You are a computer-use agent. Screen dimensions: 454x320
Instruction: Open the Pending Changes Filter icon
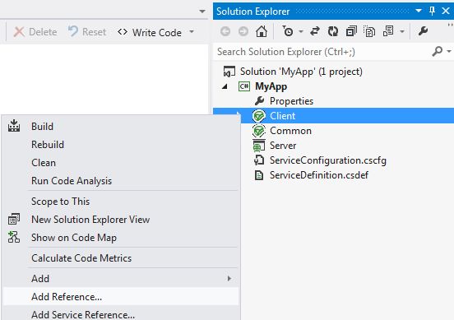click(288, 31)
